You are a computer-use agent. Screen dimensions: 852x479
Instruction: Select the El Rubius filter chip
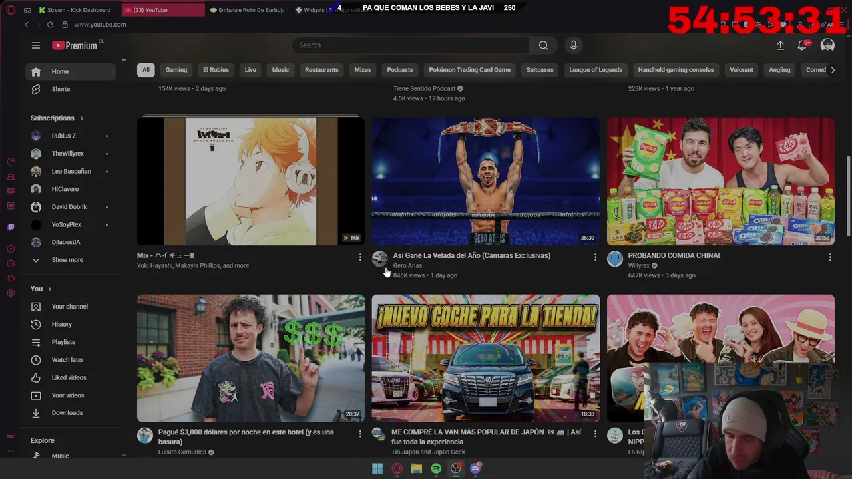[216, 70]
